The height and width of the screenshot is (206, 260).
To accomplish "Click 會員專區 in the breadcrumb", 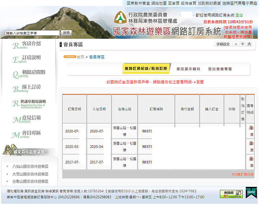I will pos(97,57).
